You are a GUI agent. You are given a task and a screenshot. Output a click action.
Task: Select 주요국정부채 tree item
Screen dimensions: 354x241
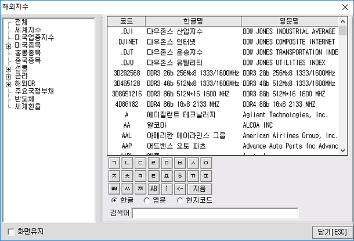[34, 91]
